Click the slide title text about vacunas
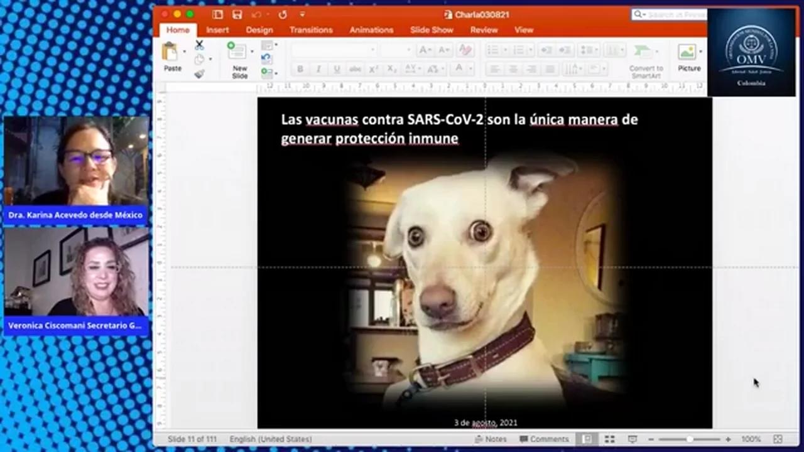 [459, 128]
